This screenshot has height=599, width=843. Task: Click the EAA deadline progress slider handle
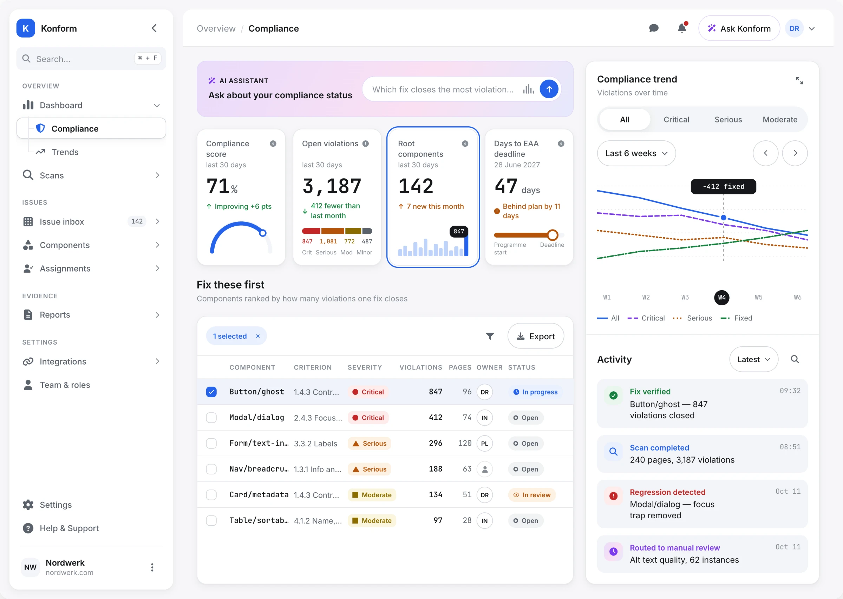(x=552, y=235)
